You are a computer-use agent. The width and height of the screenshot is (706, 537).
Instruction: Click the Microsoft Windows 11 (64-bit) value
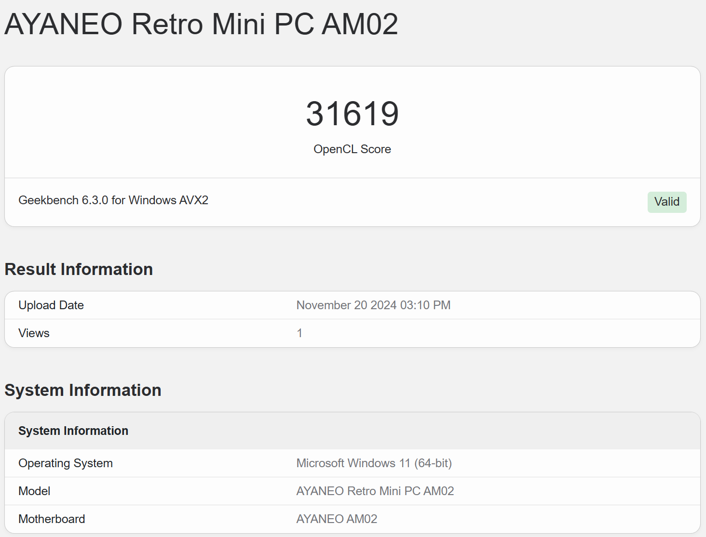tap(374, 463)
